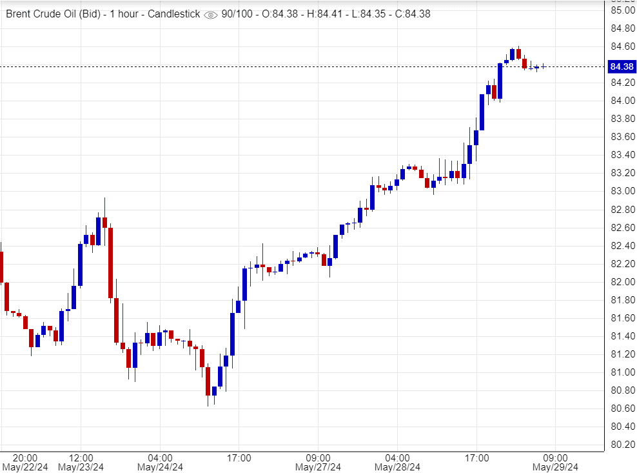The height and width of the screenshot is (473, 637).
Task: Select the May 27/24 date marker
Action: pyautogui.click(x=318, y=467)
